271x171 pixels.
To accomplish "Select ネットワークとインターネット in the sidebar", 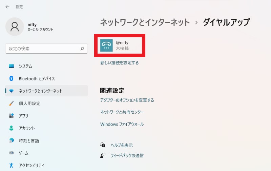I will (x=46, y=91).
